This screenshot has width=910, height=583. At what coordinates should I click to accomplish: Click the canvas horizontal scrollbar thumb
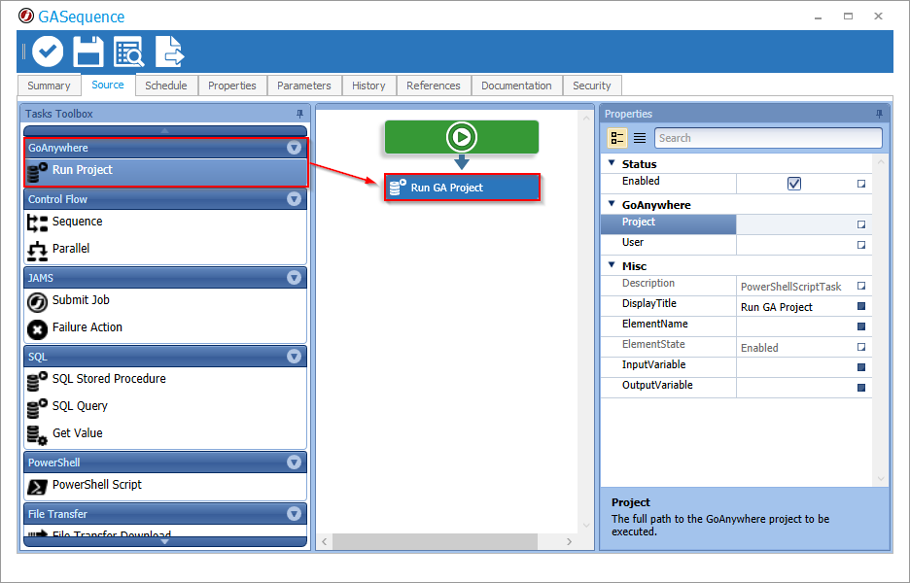click(435, 541)
